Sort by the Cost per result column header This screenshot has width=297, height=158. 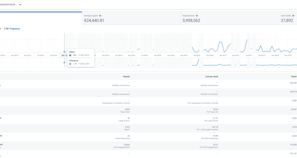tap(212, 77)
